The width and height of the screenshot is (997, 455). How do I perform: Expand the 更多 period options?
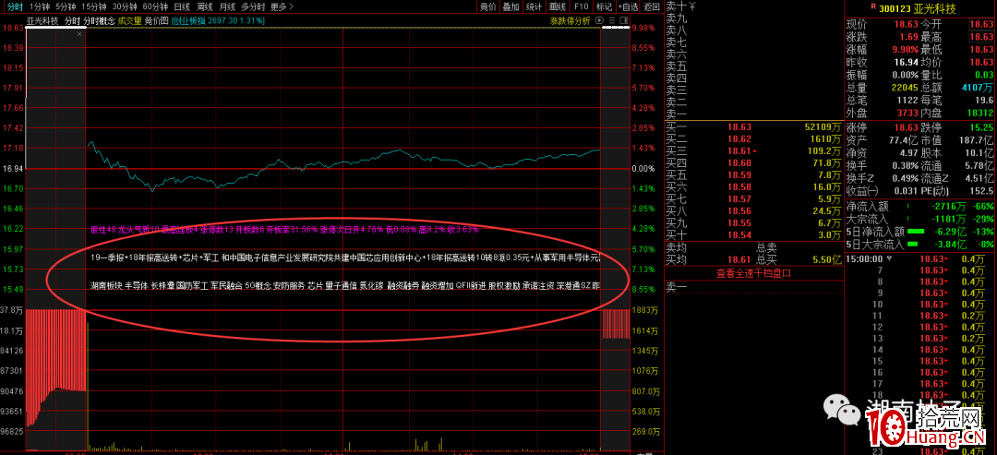285,6
